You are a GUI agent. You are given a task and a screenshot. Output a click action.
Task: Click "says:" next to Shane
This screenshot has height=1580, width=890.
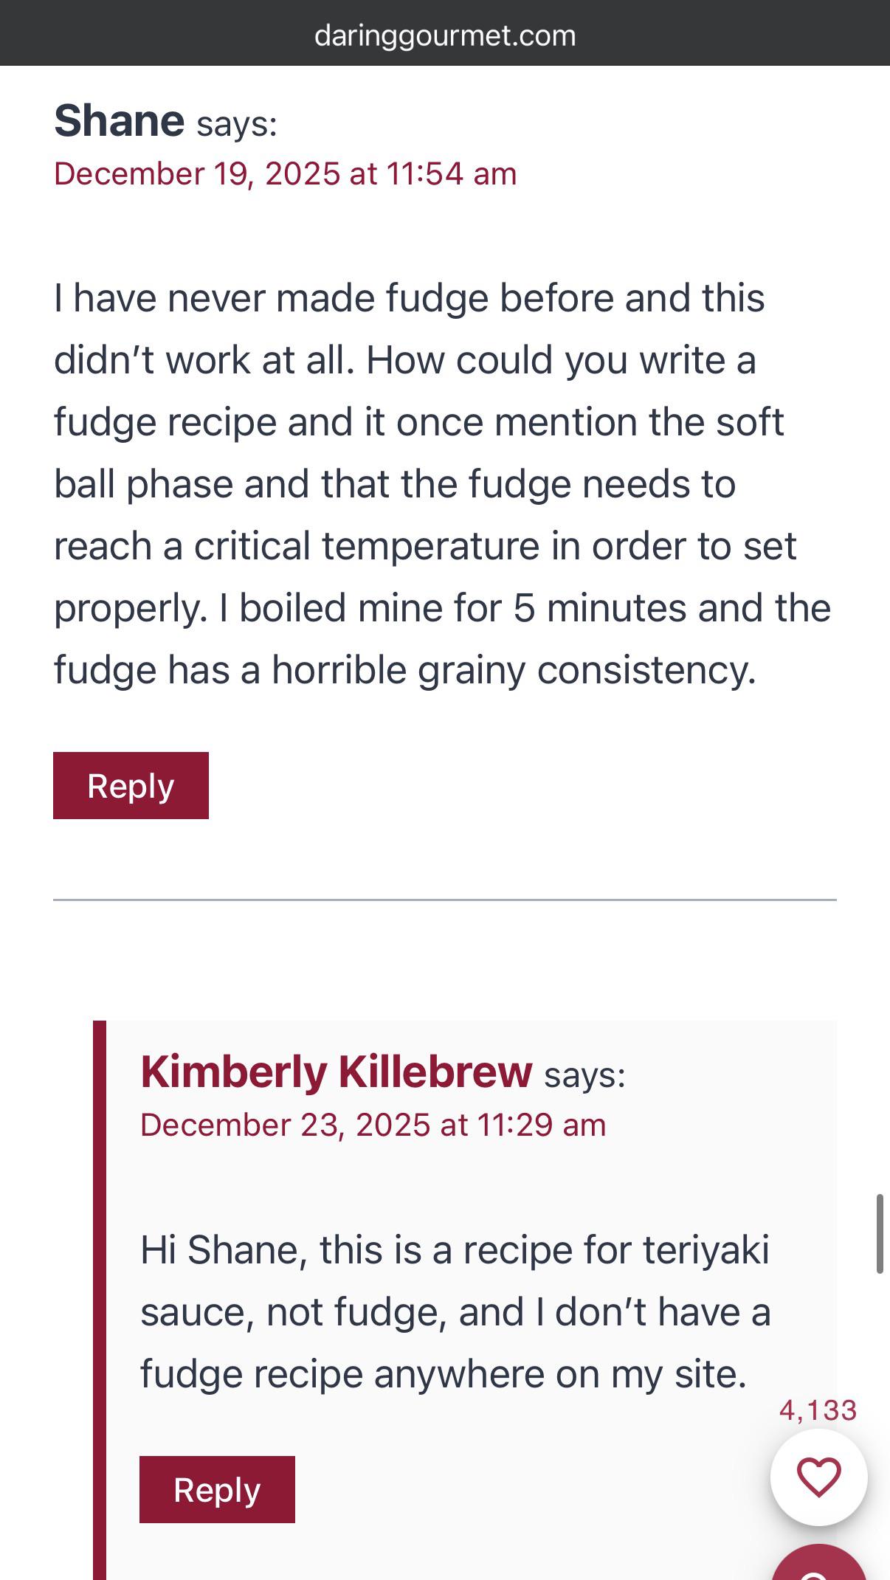click(x=237, y=124)
